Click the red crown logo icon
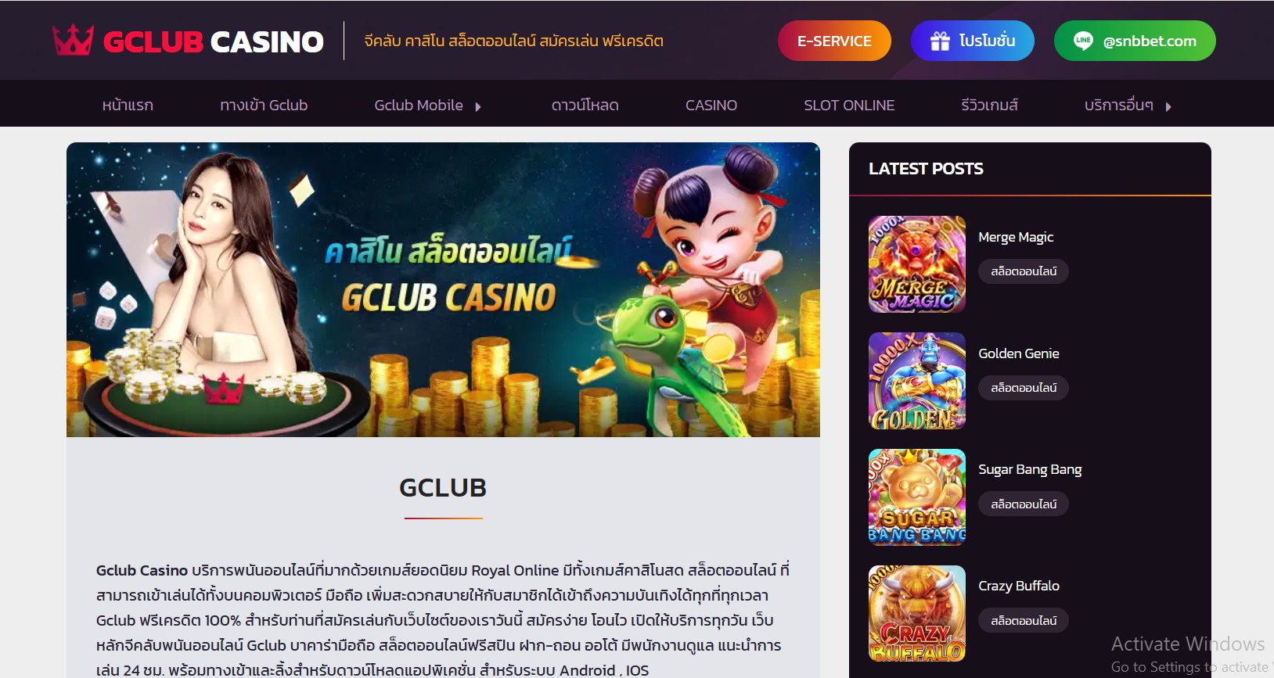 coord(73,40)
